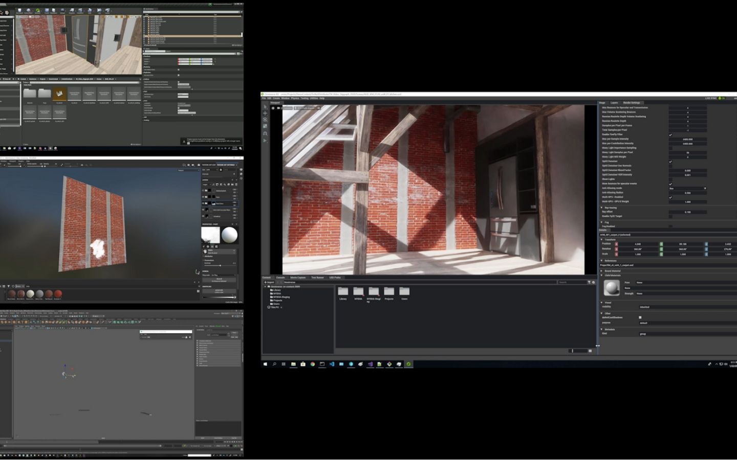Open the Library folder thumbnail
Image resolution: width=737 pixels, height=460 pixels.
pos(343,291)
